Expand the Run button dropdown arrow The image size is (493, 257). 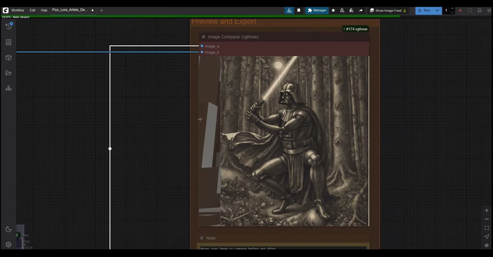(437, 10)
